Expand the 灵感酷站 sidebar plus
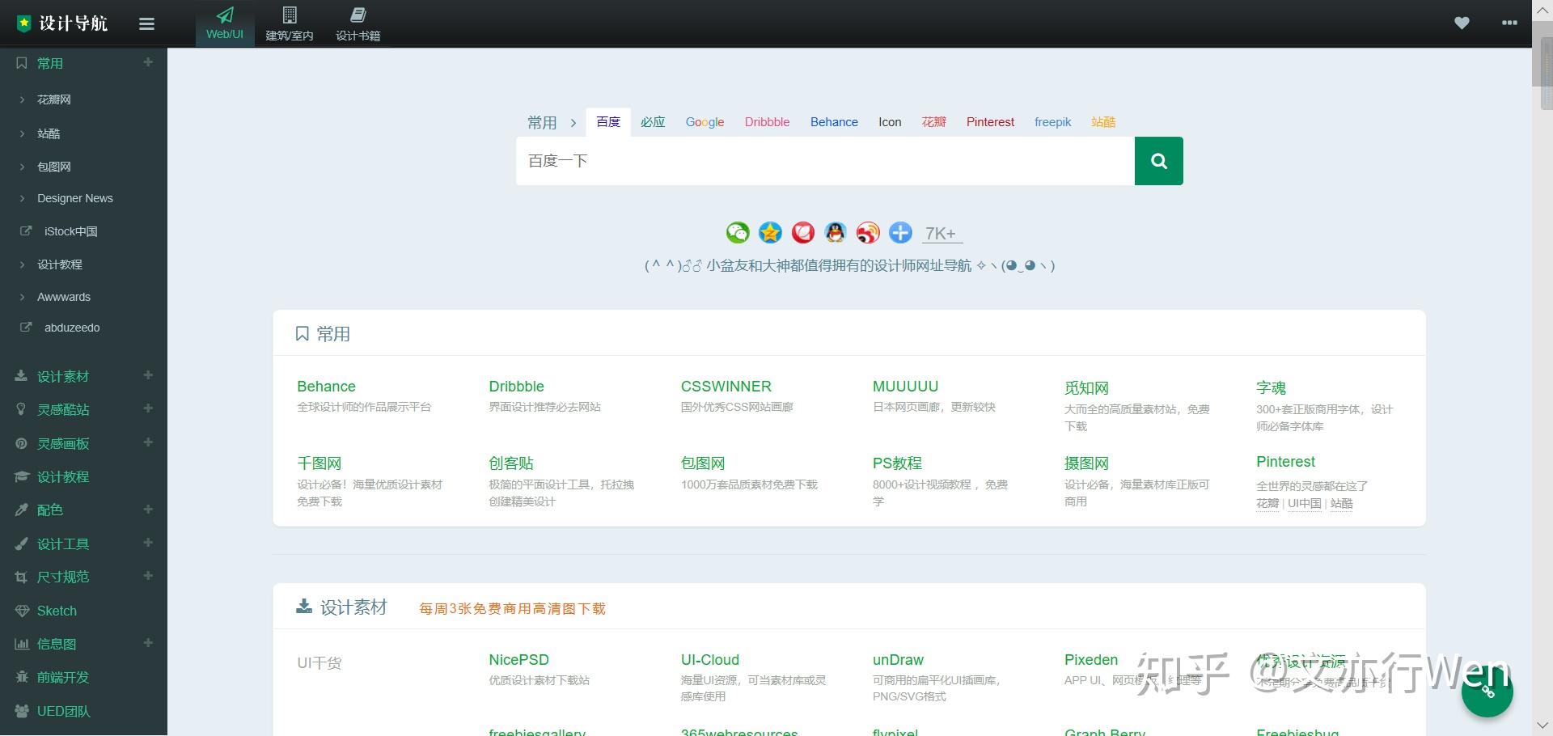Viewport: 1553px width, 736px height. pos(148,408)
